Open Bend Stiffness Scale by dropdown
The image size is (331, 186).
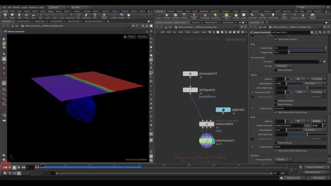(x=318, y=121)
